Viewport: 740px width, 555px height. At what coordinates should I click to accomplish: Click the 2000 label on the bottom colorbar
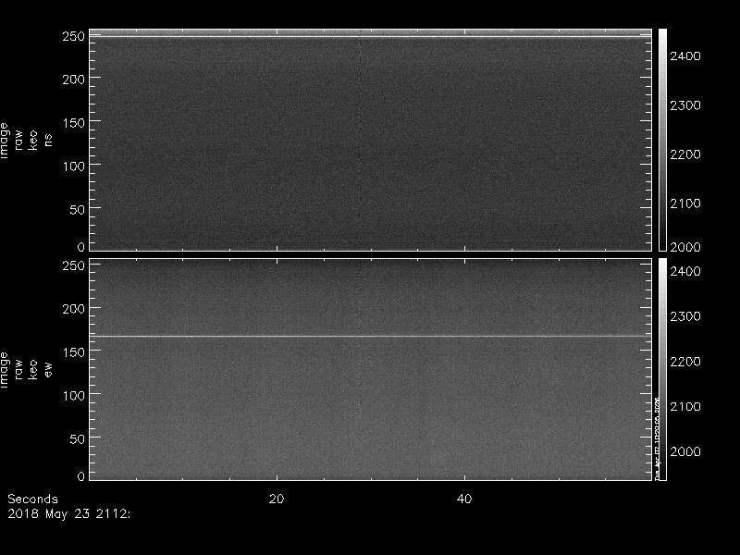(x=685, y=451)
